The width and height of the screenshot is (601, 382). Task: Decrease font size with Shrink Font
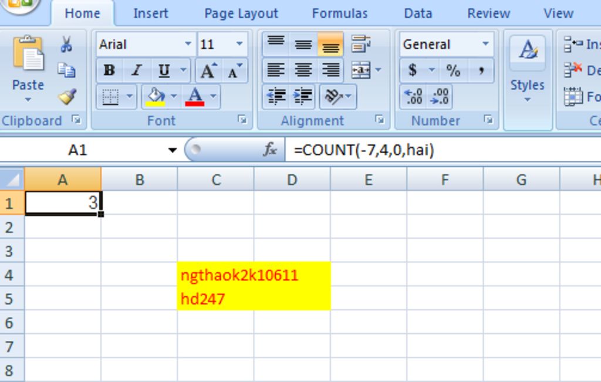tap(235, 70)
